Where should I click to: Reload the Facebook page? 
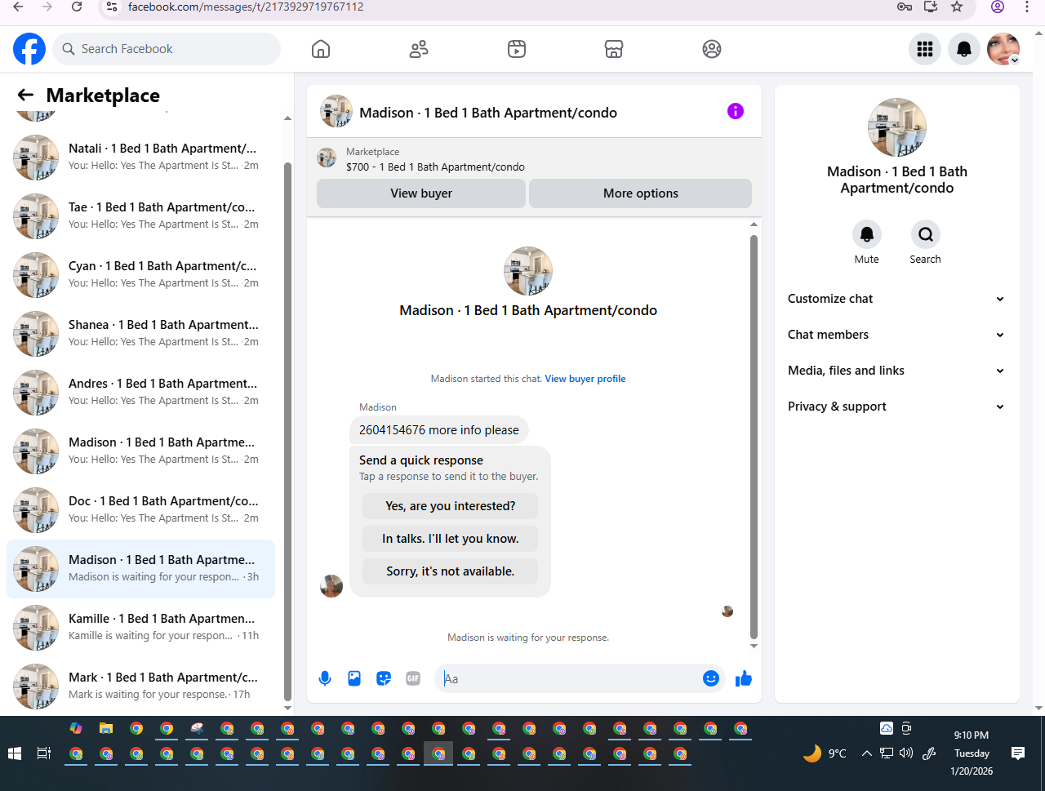click(77, 7)
